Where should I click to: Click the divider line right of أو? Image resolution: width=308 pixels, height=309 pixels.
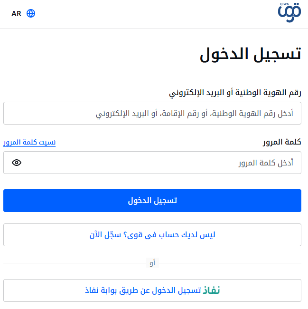[230, 263]
